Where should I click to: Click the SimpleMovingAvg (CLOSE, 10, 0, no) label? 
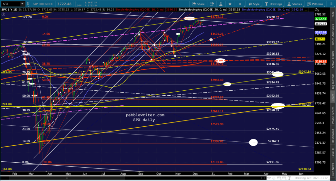coord(140,9)
